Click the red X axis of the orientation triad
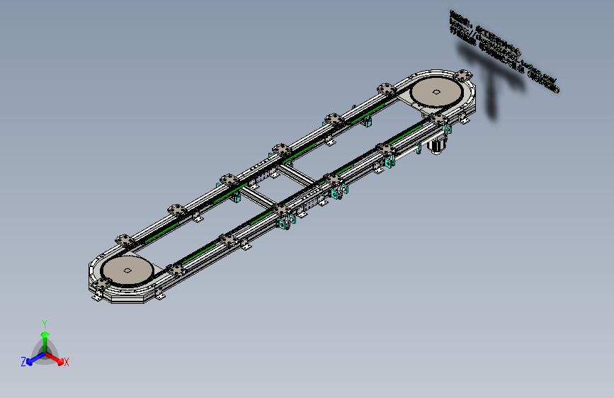The width and height of the screenshot is (614, 398). 55,358
